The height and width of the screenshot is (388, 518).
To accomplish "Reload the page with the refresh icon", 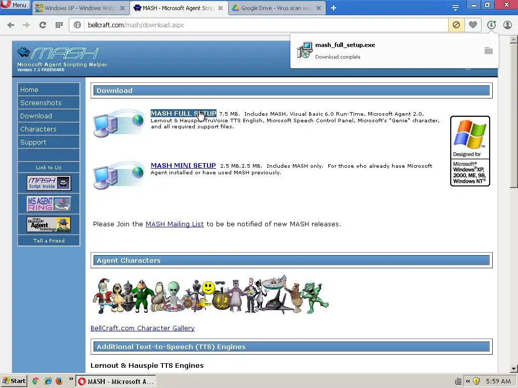I will [42, 25].
